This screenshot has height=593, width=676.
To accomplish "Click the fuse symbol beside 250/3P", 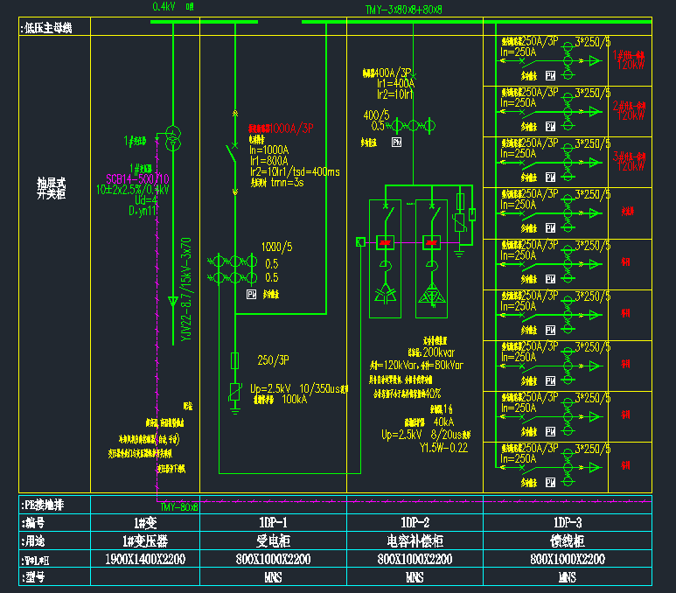I will [x=234, y=359].
